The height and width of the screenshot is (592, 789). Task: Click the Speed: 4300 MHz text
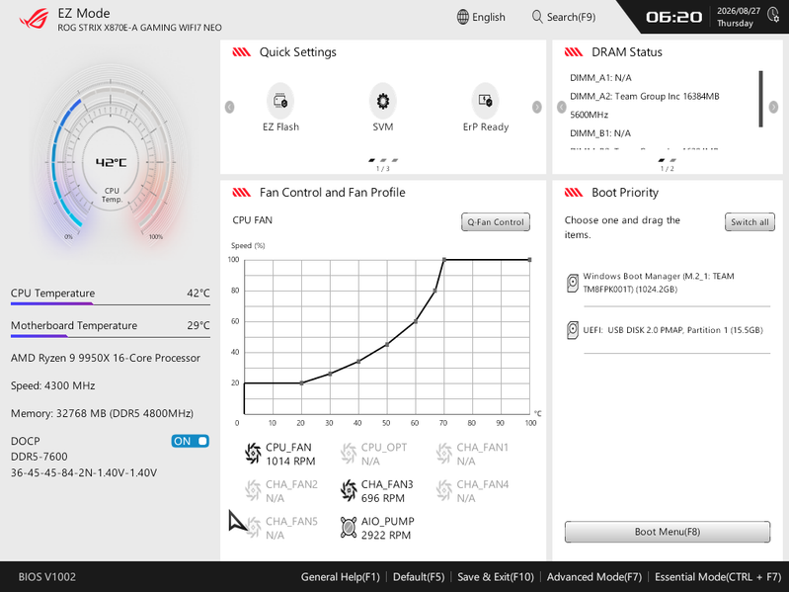pyautogui.click(x=53, y=385)
